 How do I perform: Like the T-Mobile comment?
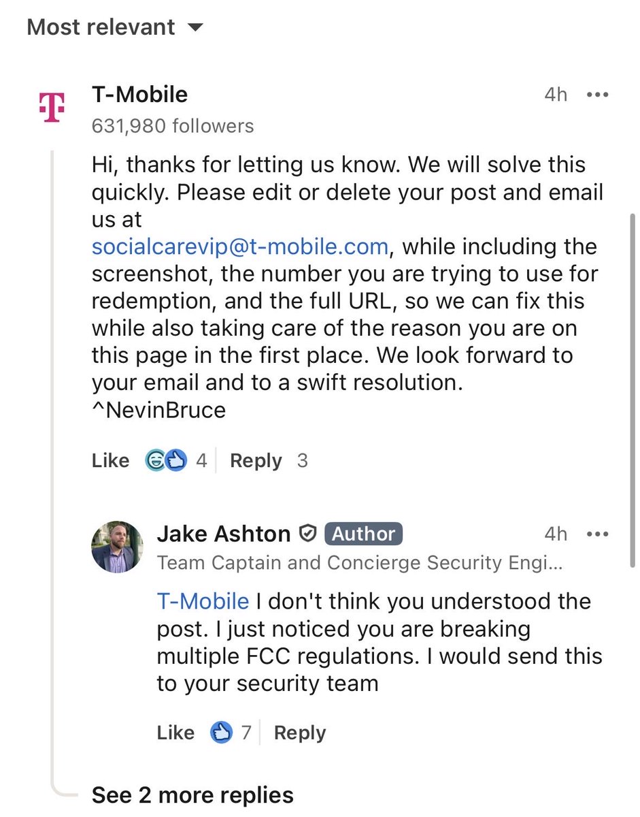pyautogui.click(x=110, y=461)
